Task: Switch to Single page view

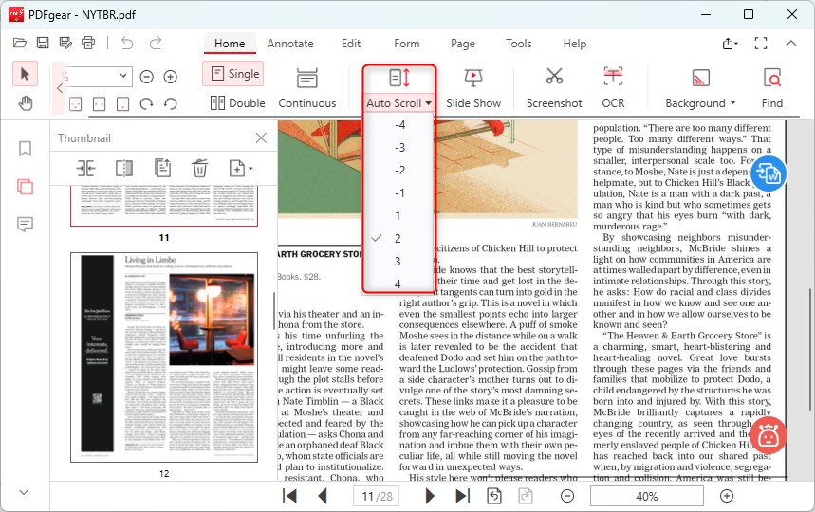Action: click(234, 74)
